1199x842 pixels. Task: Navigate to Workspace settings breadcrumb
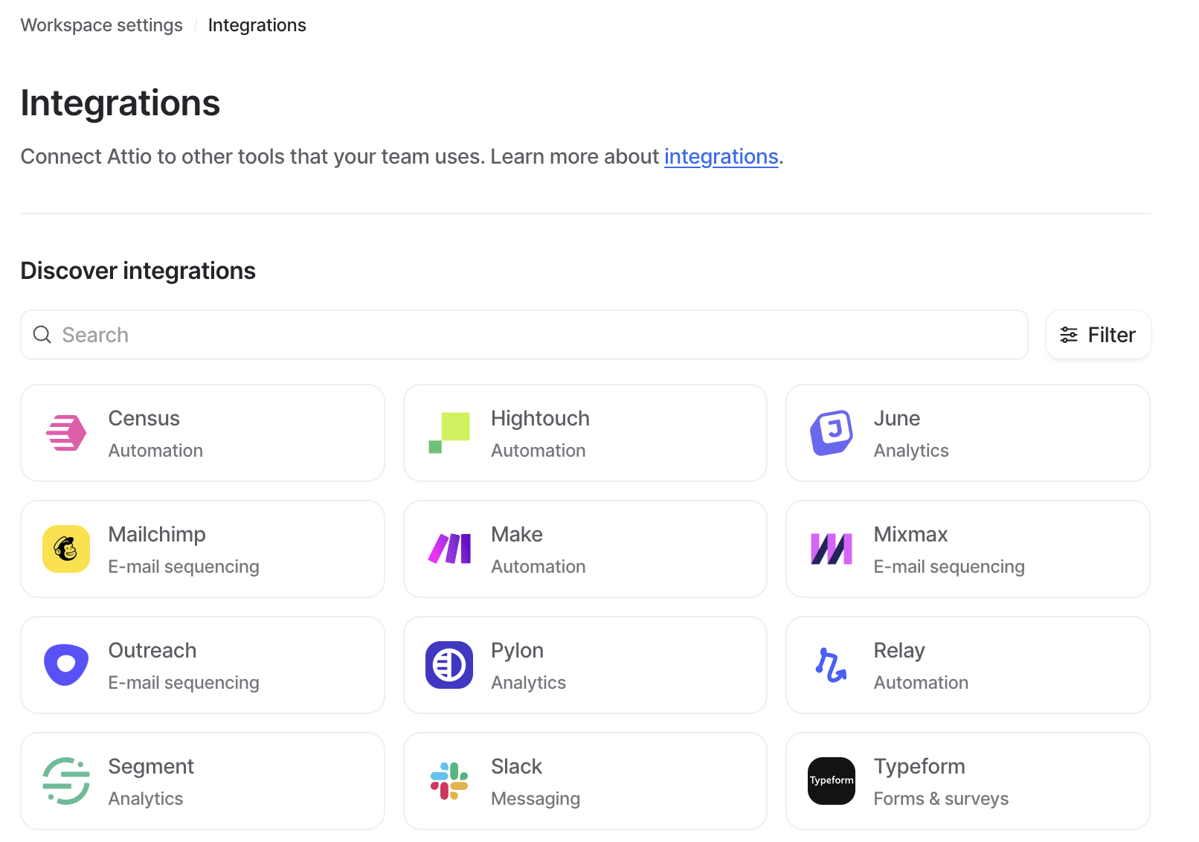pyautogui.click(x=101, y=25)
